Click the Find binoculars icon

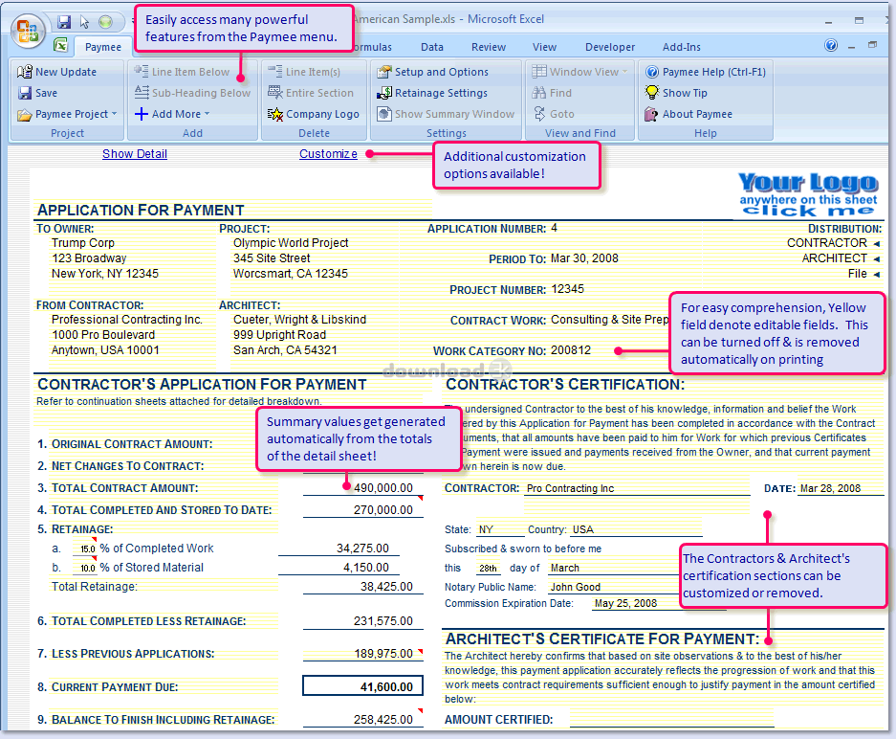click(x=539, y=93)
